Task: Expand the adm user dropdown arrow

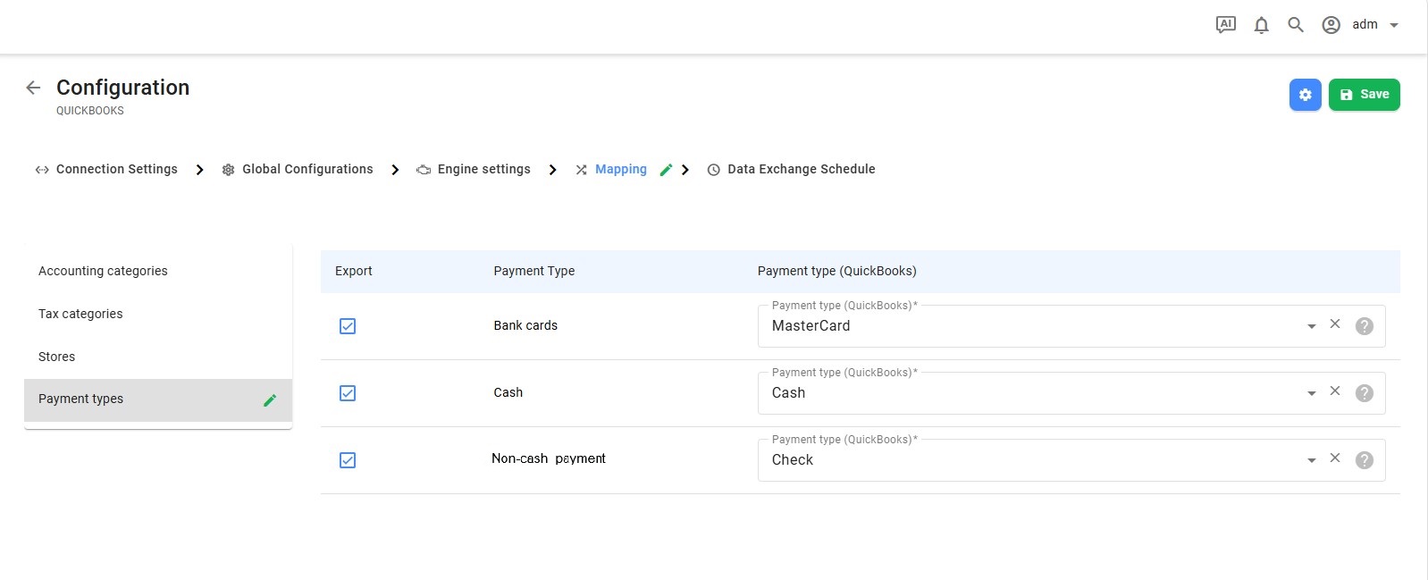Action: (x=1394, y=26)
